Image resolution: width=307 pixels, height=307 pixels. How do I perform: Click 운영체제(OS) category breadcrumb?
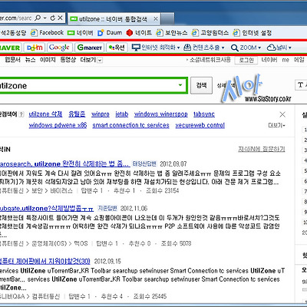coord(49,243)
